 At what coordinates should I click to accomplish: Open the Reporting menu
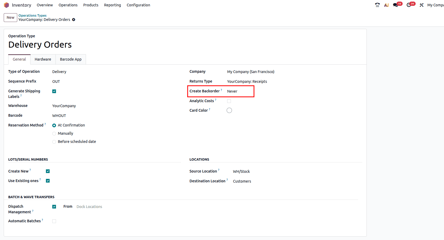click(113, 5)
